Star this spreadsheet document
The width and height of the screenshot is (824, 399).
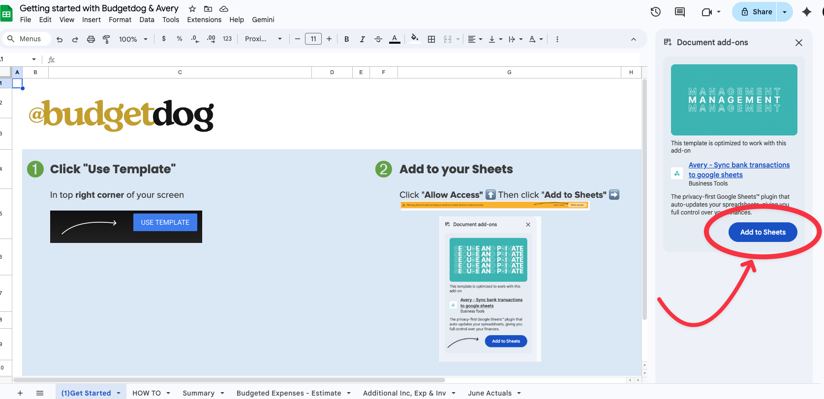[x=192, y=9]
